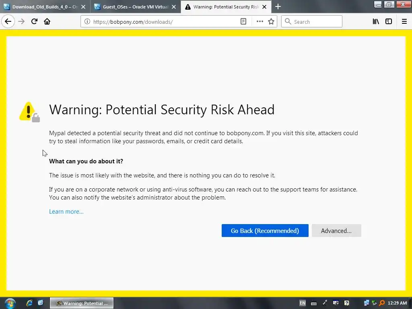Click the 'What can you do about it?' heading
Viewport: 412px width, 309px height.
[86, 161]
